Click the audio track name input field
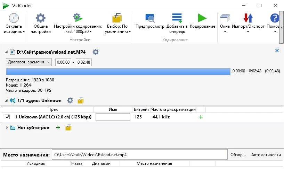Image resolution: width=284 pixels, height=170 pixels. [113, 117]
